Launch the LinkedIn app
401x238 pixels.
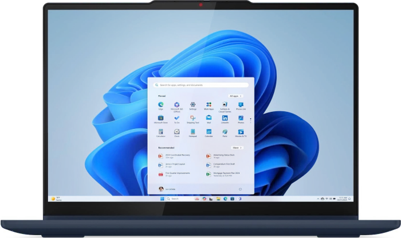[225, 118]
